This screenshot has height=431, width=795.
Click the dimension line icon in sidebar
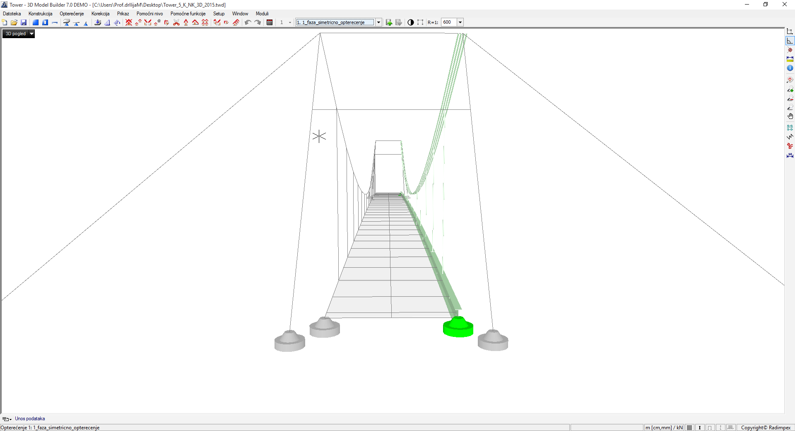pyautogui.click(x=790, y=155)
